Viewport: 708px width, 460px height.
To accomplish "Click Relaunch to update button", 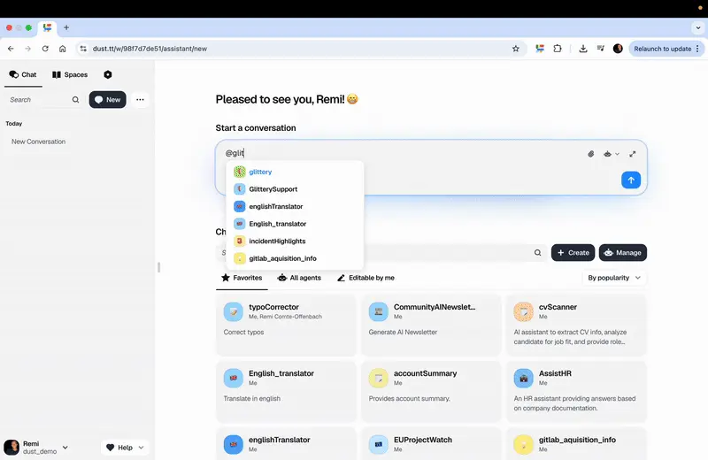I will (x=662, y=49).
